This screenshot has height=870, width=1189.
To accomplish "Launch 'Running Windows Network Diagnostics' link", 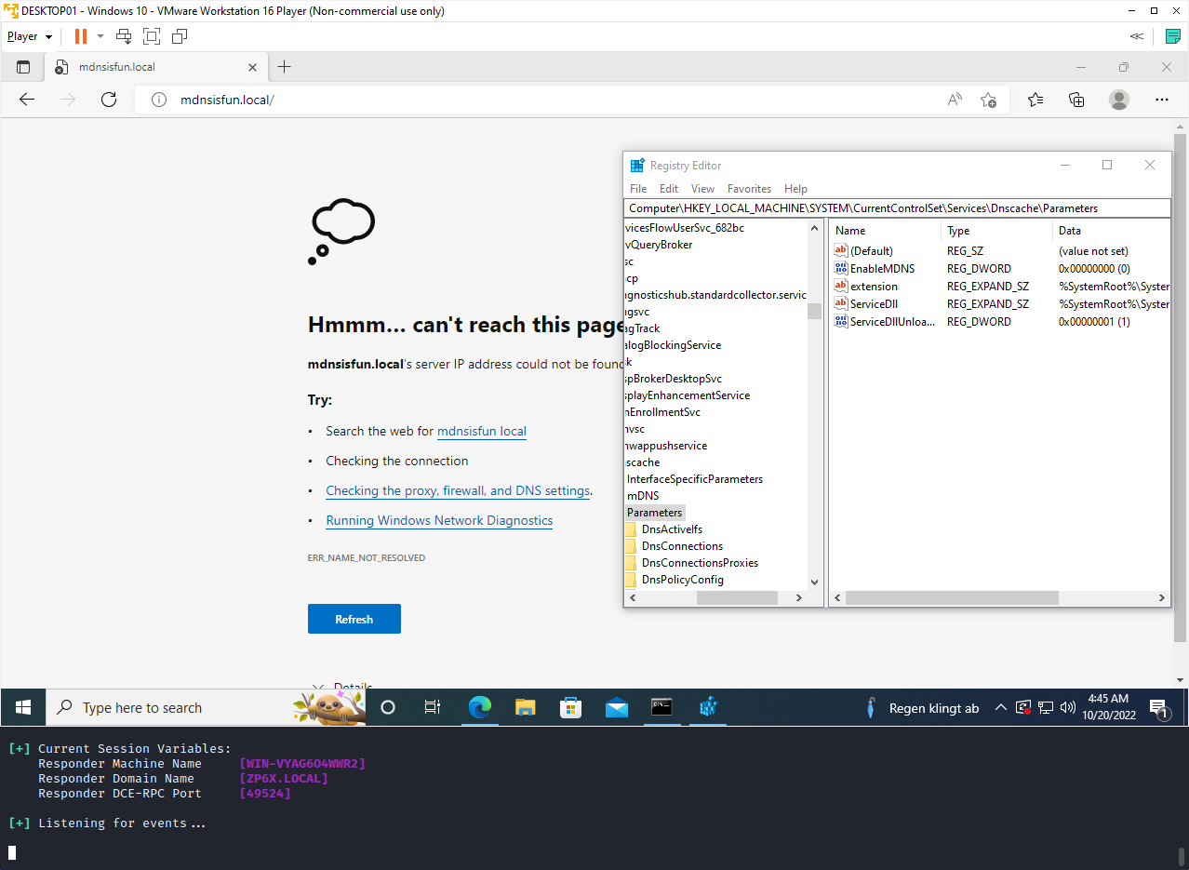I will tap(439, 520).
